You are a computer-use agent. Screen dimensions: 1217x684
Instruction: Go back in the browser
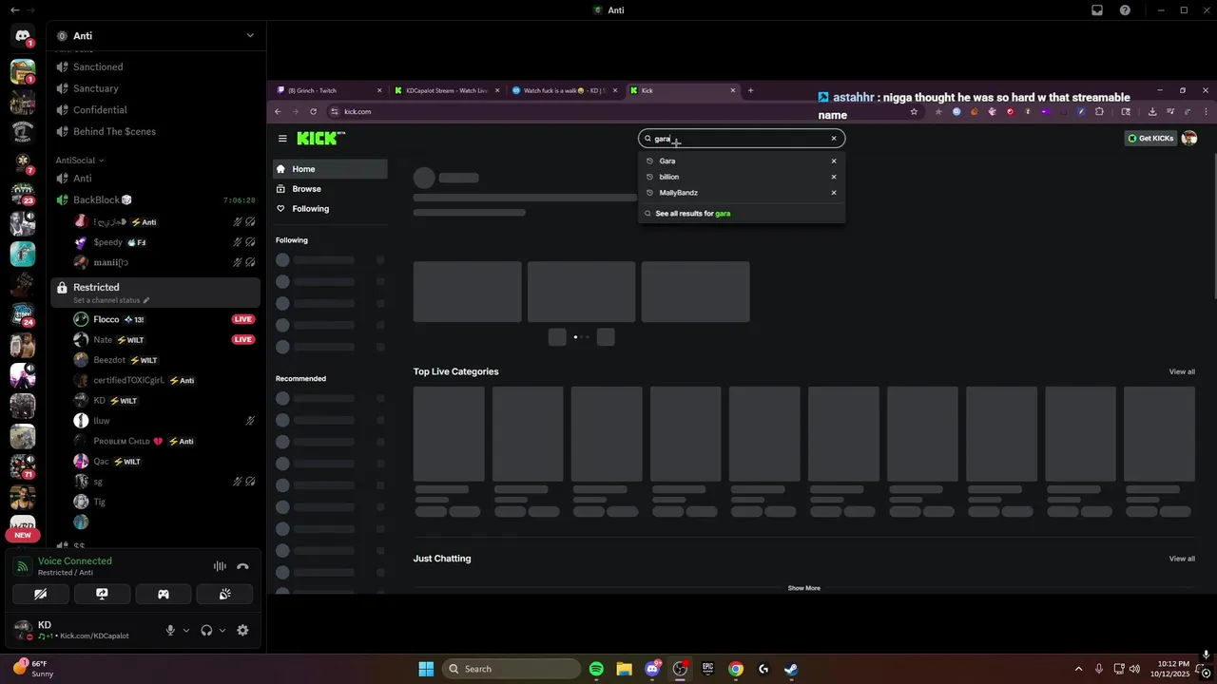click(x=278, y=111)
